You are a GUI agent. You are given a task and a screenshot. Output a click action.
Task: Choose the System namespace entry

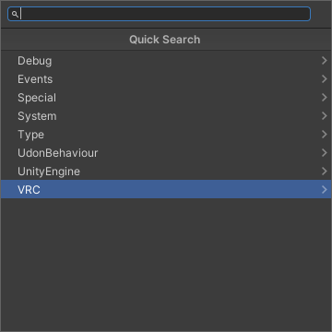click(166, 116)
